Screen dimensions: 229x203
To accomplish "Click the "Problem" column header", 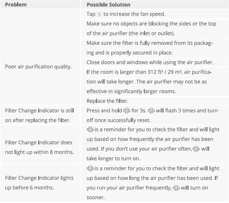I will [x=16, y=4].
